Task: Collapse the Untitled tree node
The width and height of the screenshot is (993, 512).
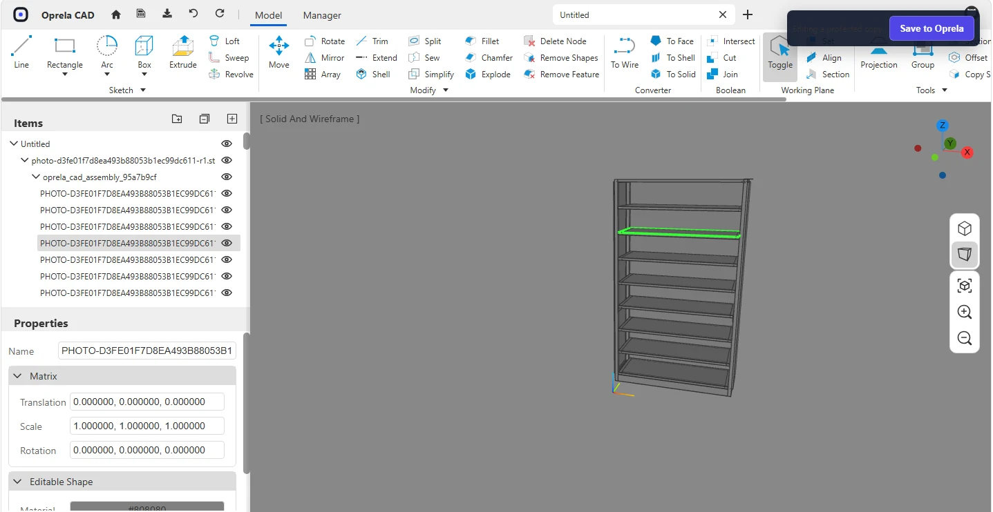Action: click(14, 144)
